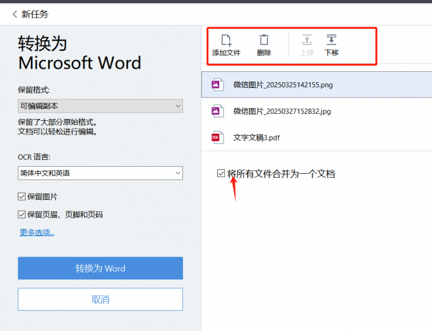Screen dimensions: 432x331
Task: Click image icon of 微信图片_20250327152832.jpg
Action: click(x=217, y=111)
